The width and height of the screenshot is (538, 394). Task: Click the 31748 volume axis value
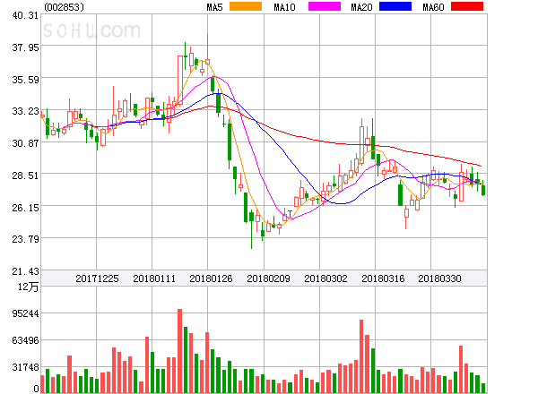[25, 367]
